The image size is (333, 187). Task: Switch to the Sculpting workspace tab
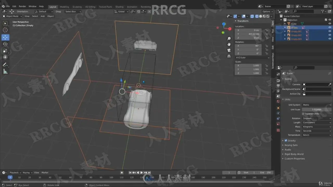(77, 7)
